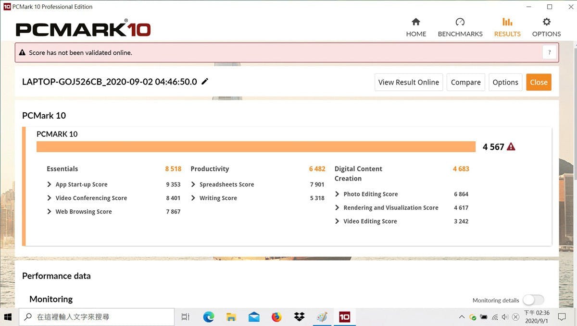Open the BENCHMARKS tab

tap(460, 27)
